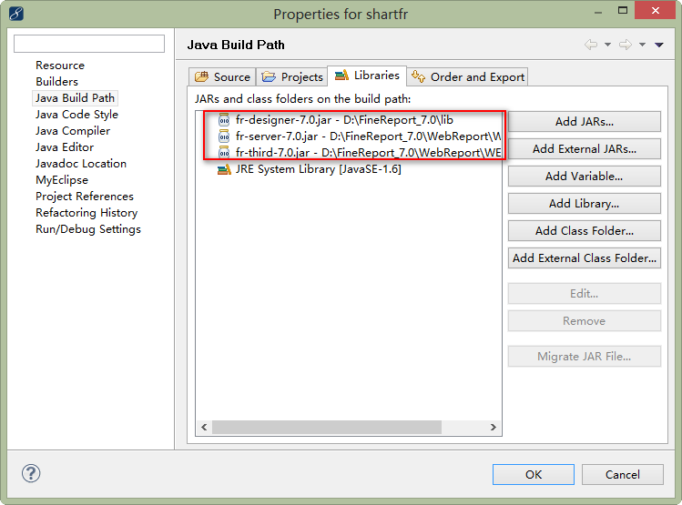Click the Edit... button

pyautogui.click(x=585, y=294)
